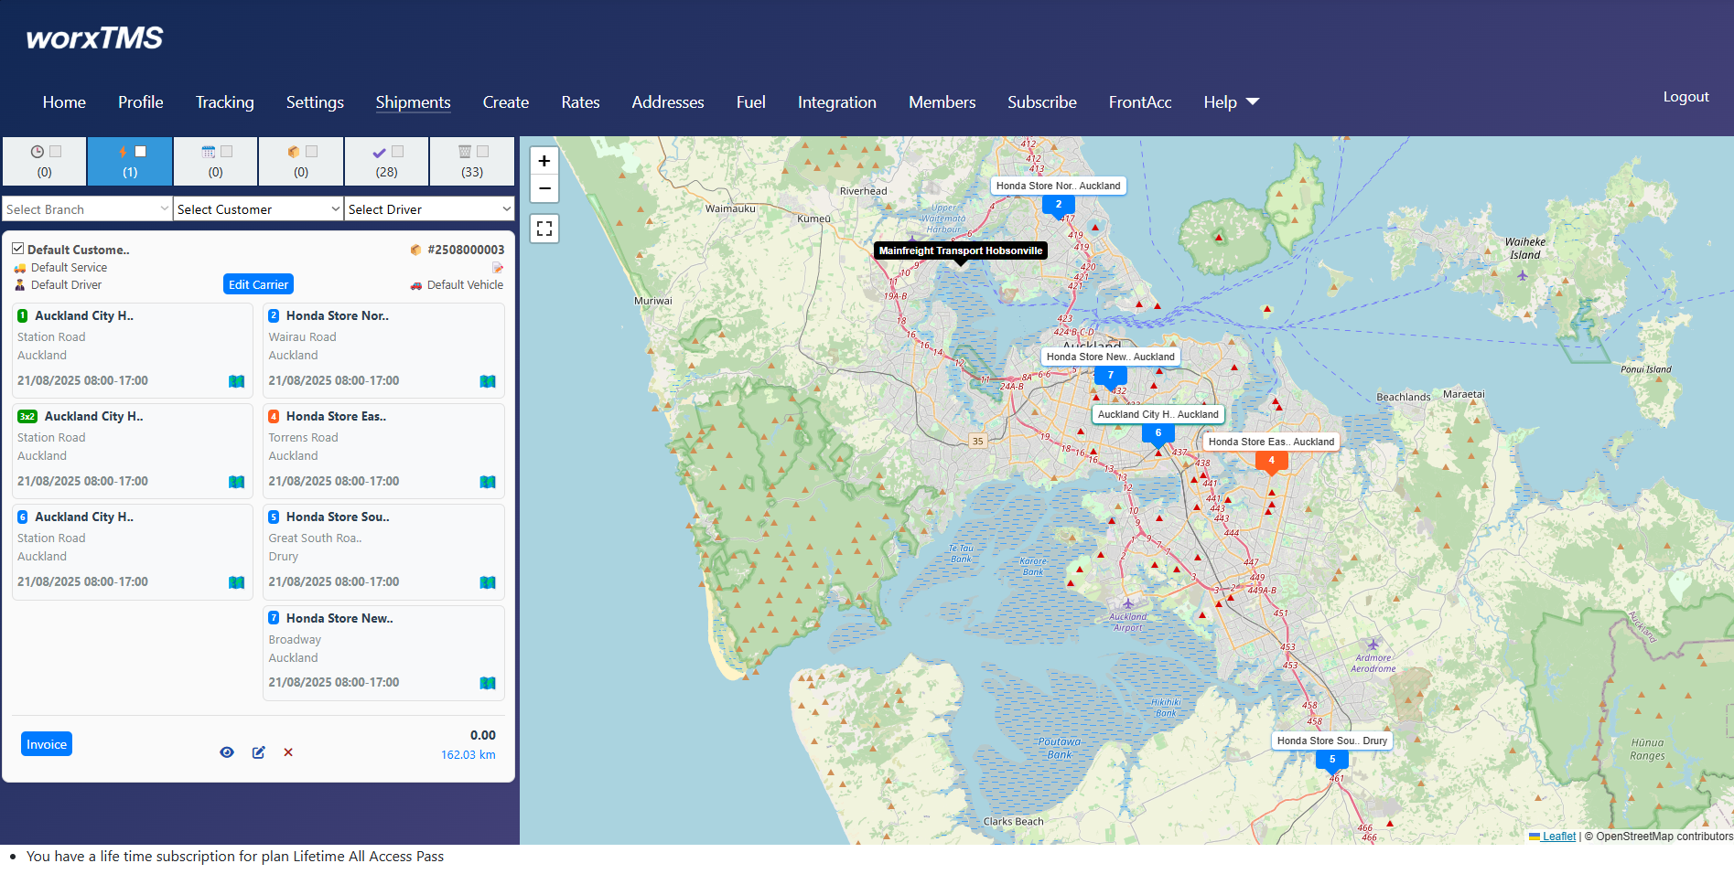Open the calendar scheduled shipments filter icon
Screen dimensions: 1734x874
click(210, 151)
